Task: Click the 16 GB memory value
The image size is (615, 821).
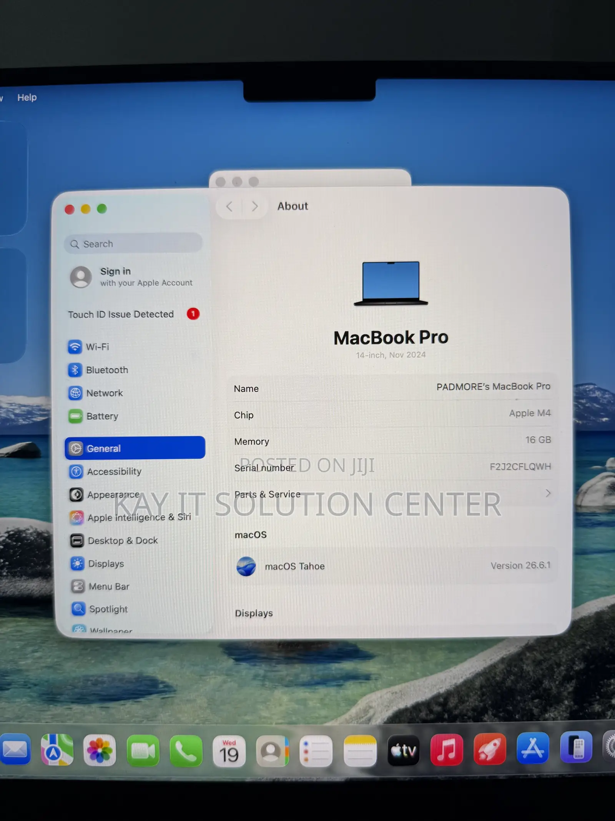Action: coord(538,440)
